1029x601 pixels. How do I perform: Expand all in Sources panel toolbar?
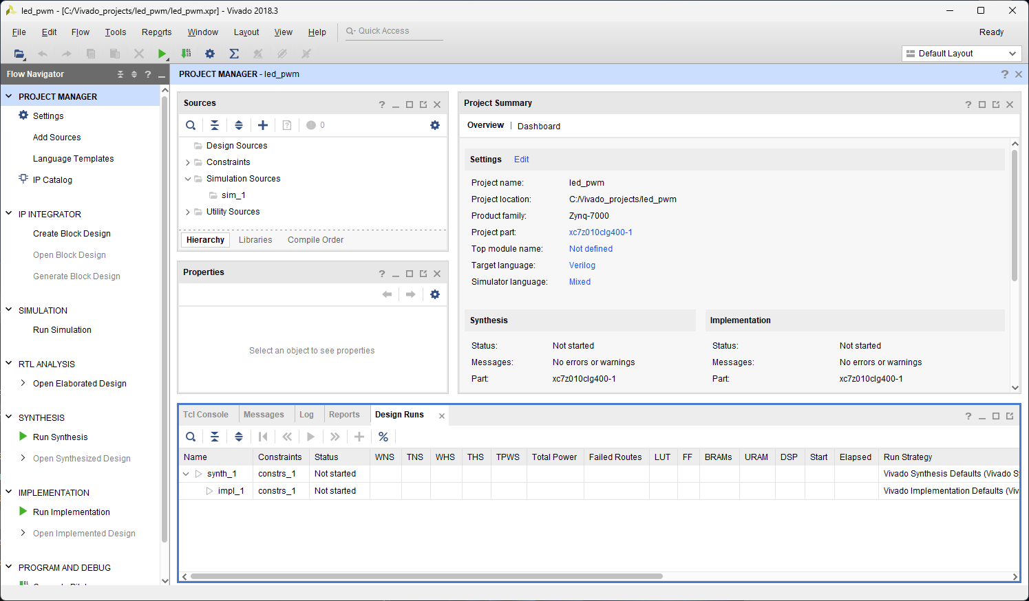(239, 125)
